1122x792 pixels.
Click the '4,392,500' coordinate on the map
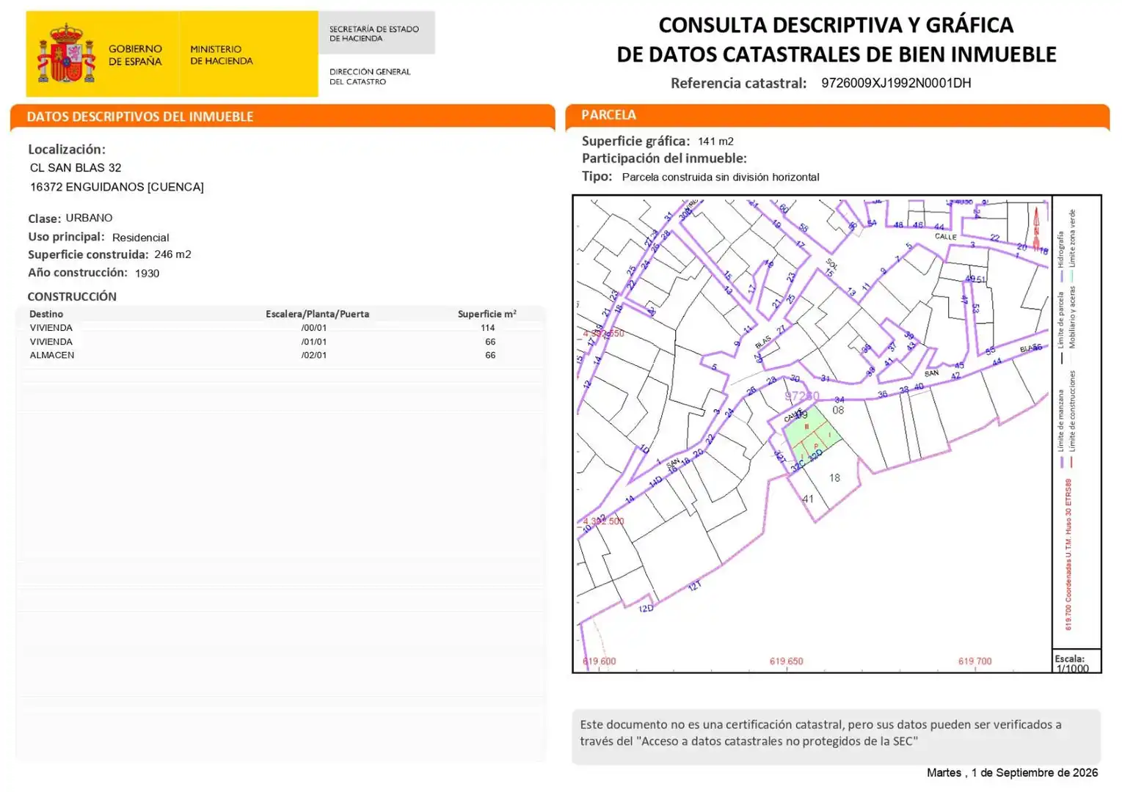[603, 521]
